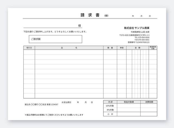174x128 pixels.
Task: Select the company name 株式会社 サンプル商事
Action: coord(136,28)
